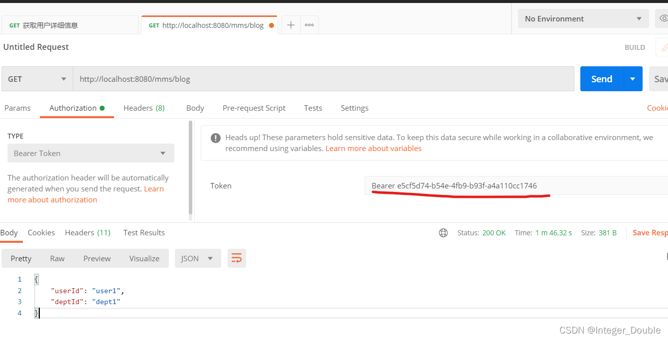Open the GET method dropdown

tap(37, 78)
